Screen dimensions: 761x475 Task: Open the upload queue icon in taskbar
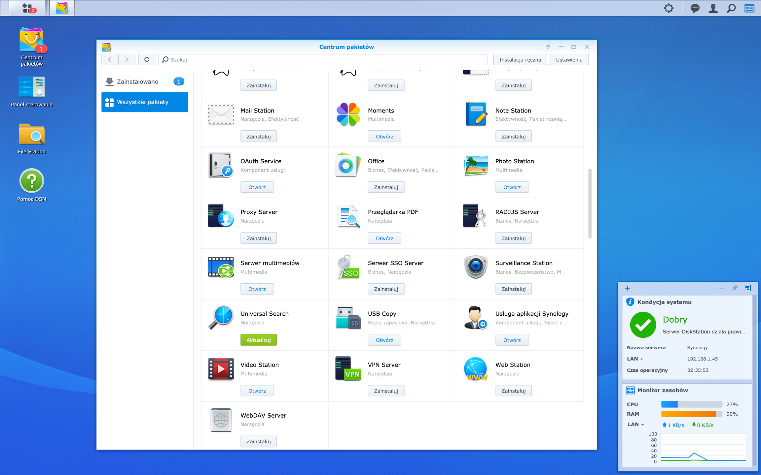[669, 8]
